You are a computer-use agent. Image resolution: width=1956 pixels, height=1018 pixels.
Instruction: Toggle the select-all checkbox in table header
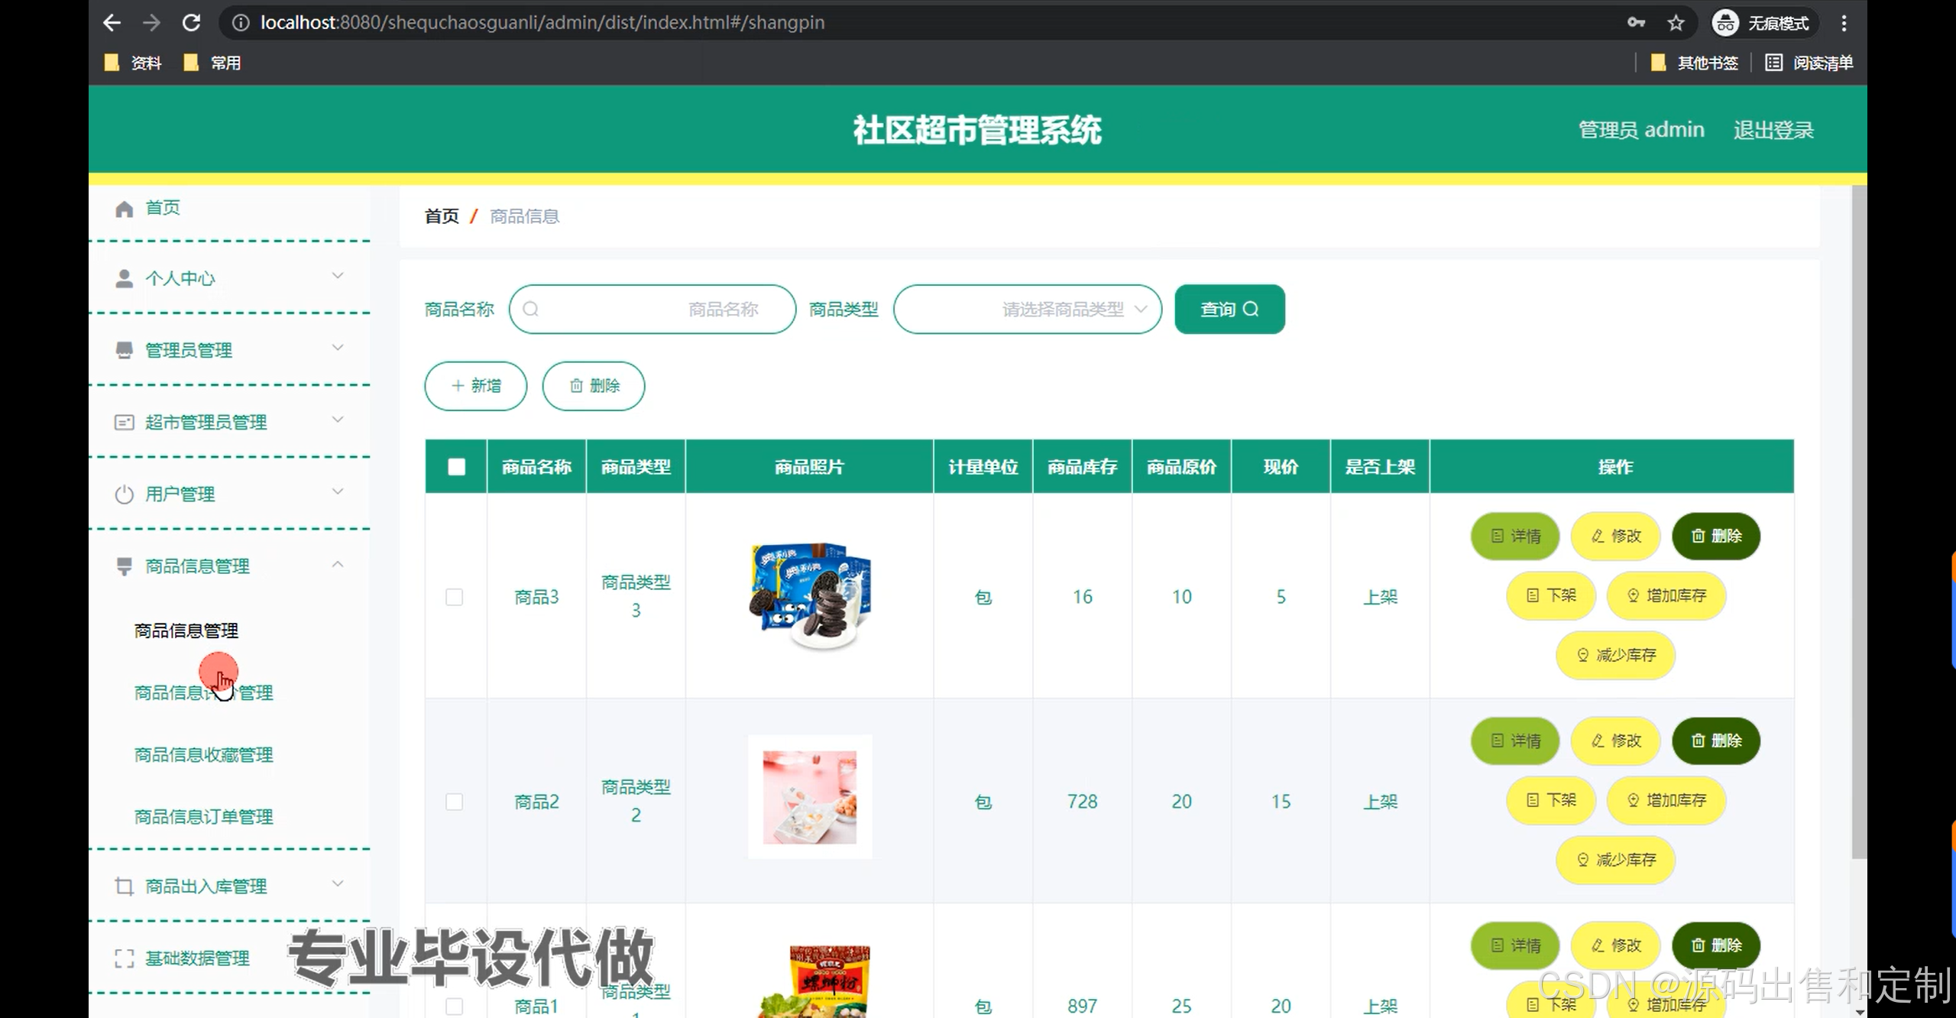(456, 467)
